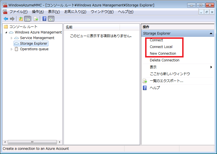Screen dimensions: 217x154
Task: Open the ウィンドウ(W) menu
Action: [x=102, y=12]
